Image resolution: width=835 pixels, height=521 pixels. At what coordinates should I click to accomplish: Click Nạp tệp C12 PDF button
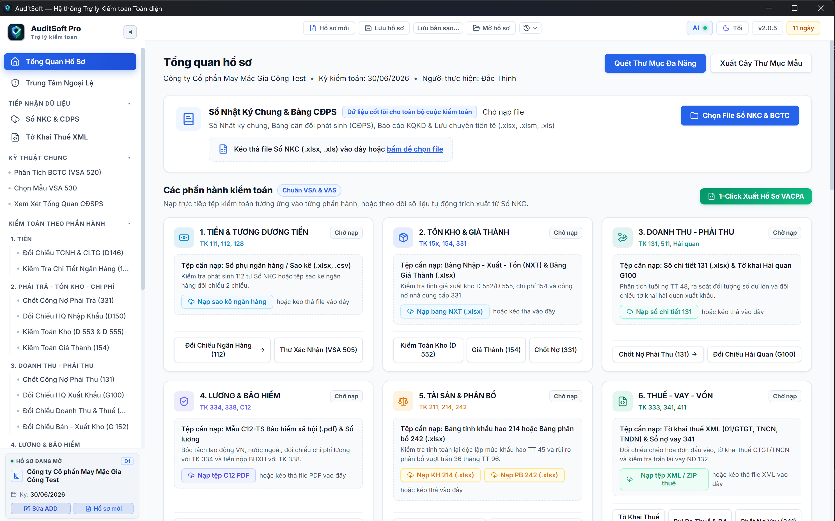click(x=218, y=476)
